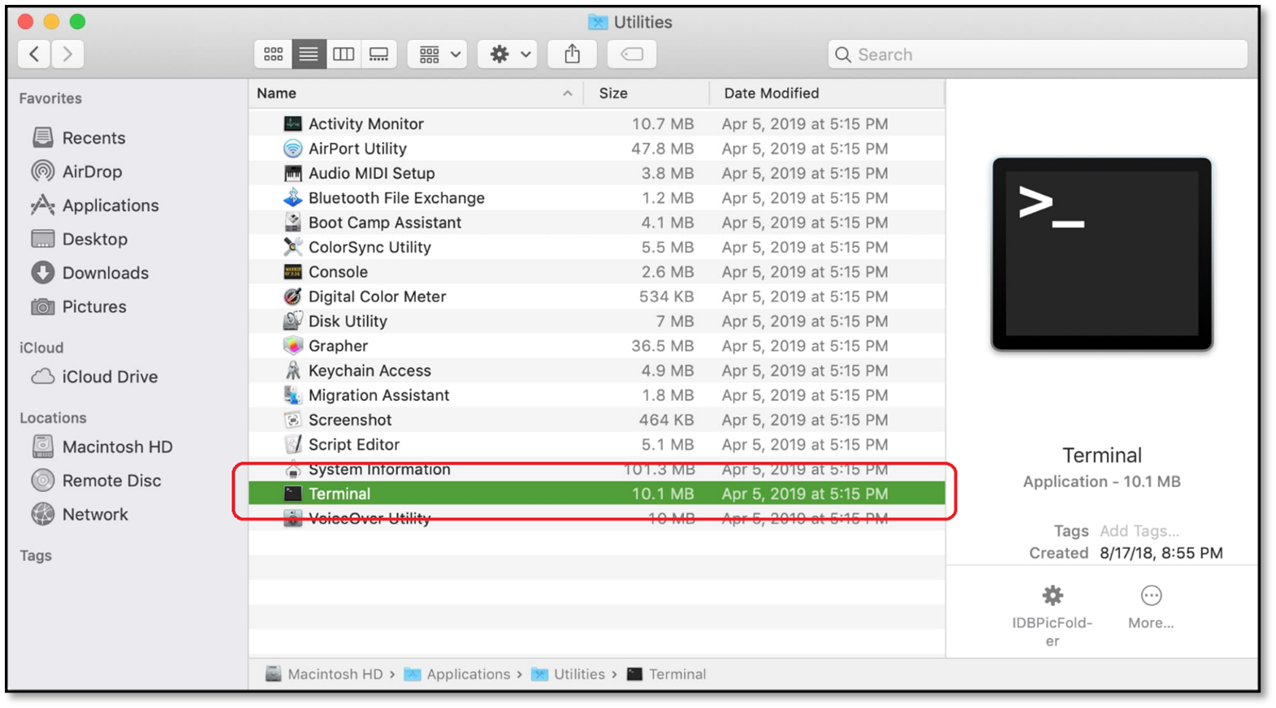
Task: Go back with the back arrow button
Action: click(34, 54)
